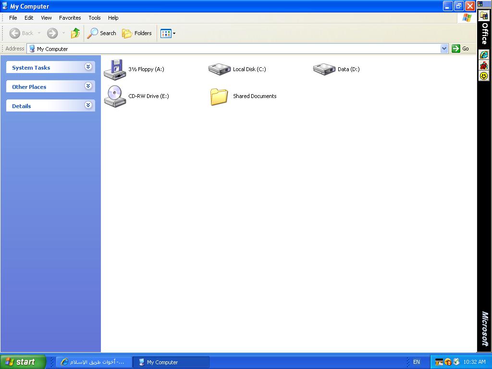The height and width of the screenshot is (369, 492).
Task: Open the address bar dropdown arrow
Action: pos(444,49)
